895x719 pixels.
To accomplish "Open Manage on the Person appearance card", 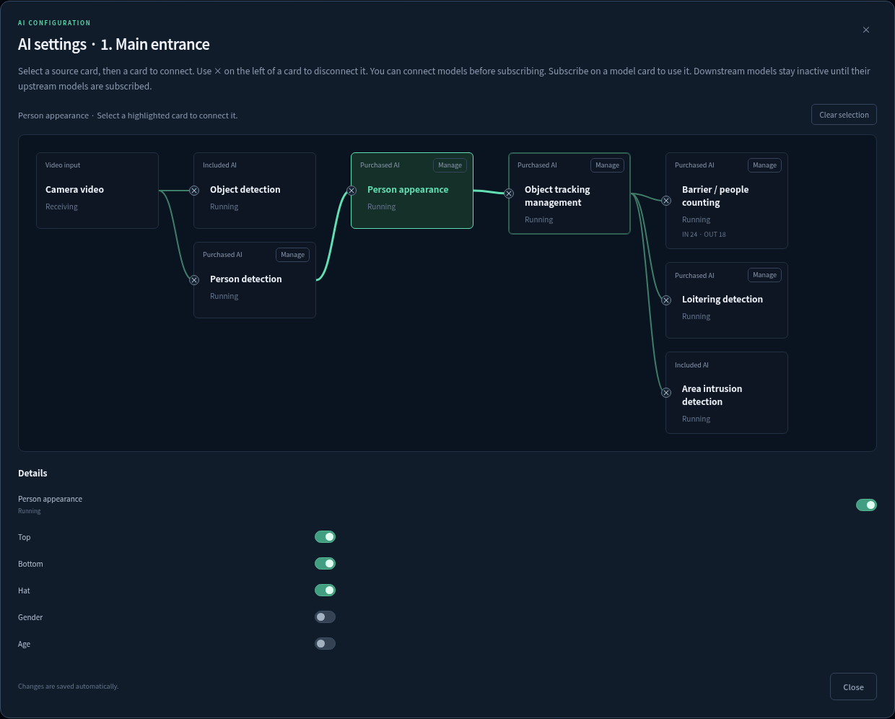I will click(x=450, y=165).
